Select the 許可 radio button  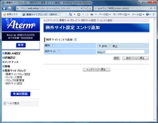click(100, 46)
